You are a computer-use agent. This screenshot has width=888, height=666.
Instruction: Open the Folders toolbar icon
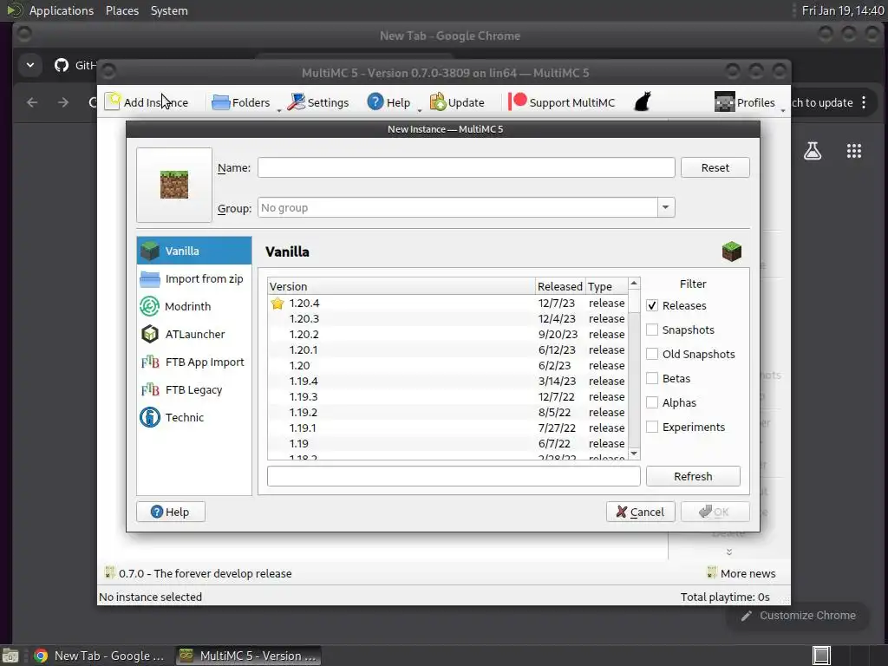220,102
